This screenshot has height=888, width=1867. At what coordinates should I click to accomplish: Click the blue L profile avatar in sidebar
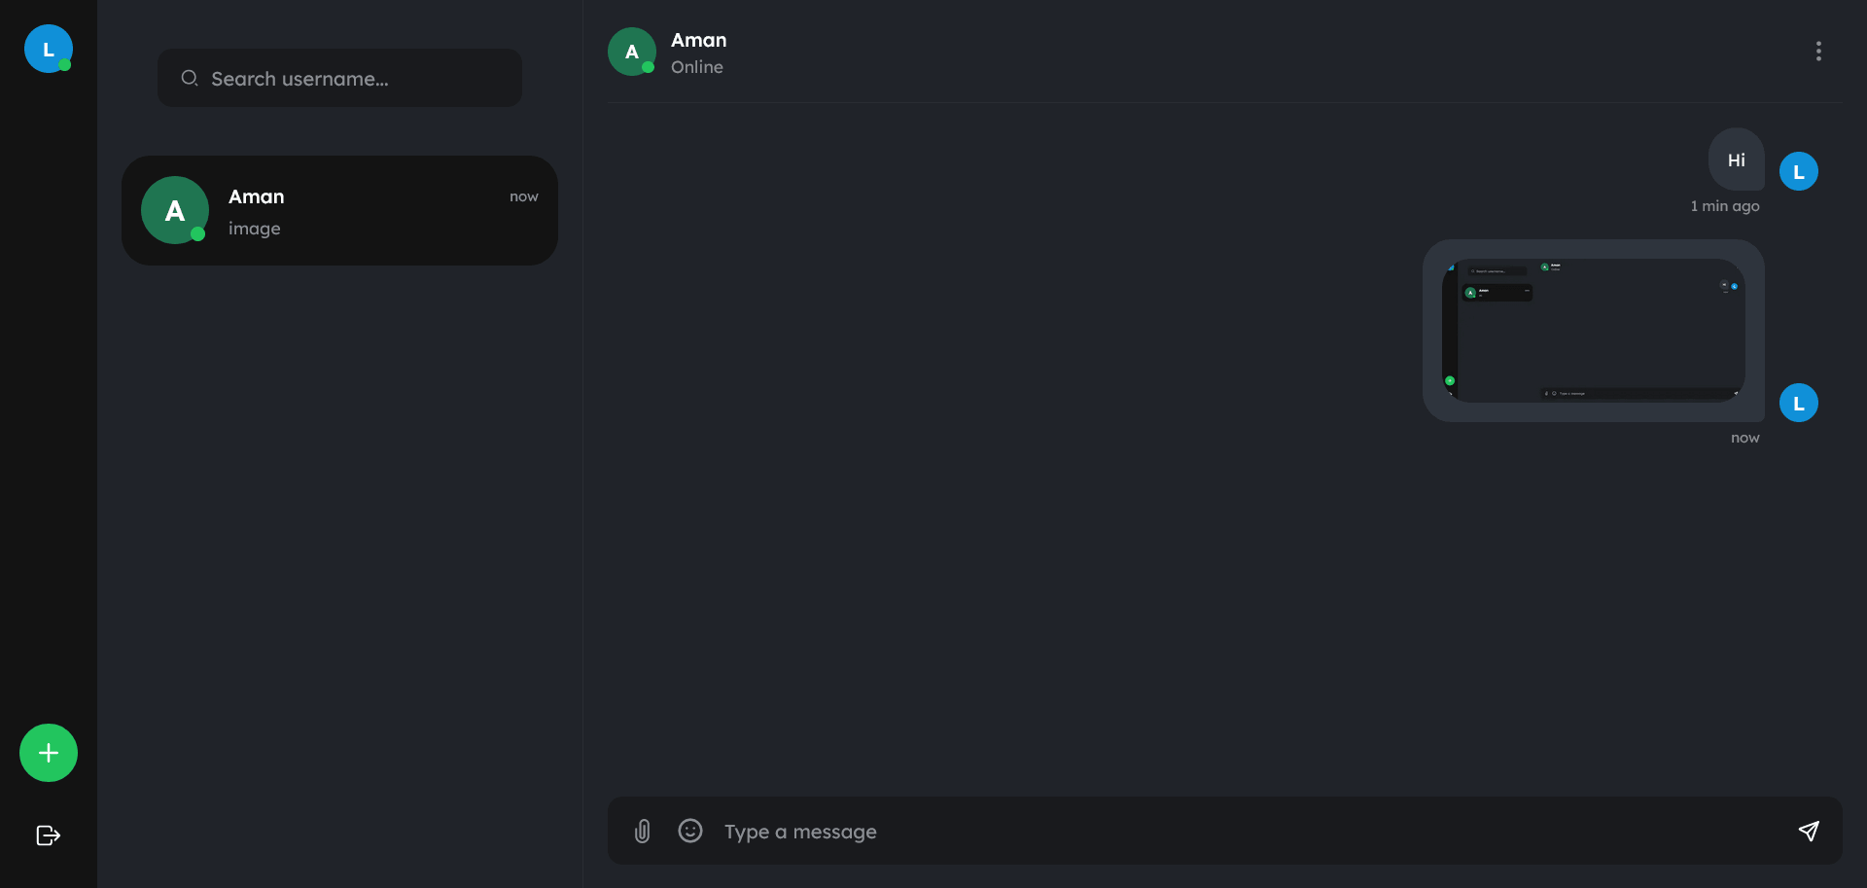pos(49,49)
